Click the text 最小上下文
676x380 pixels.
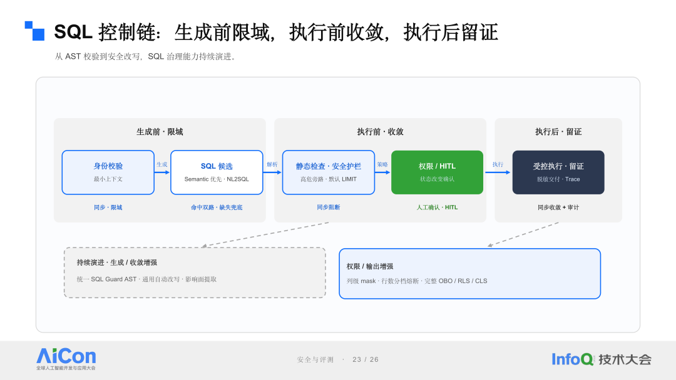point(108,179)
